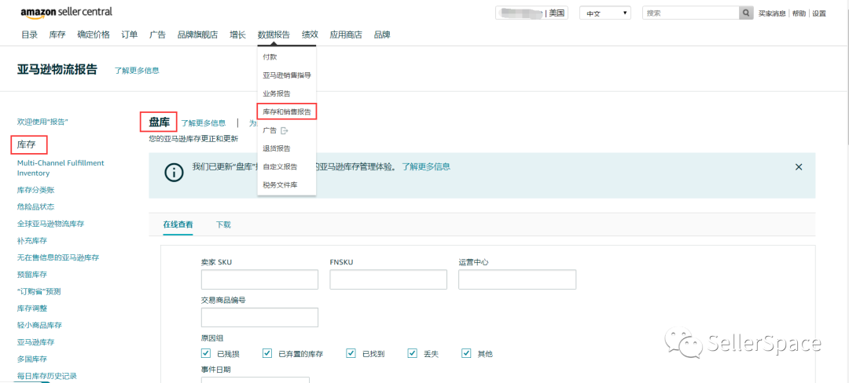The height and width of the screenshot is (383, 849).
Task: Open 帮助 in the header
Action: (799, 13)
